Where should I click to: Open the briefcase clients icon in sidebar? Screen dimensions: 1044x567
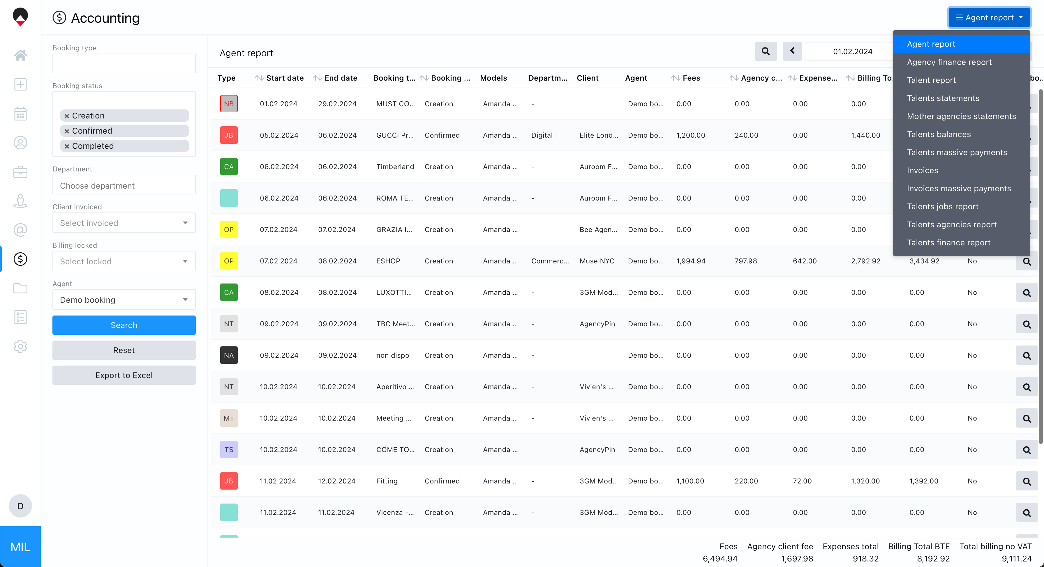[x=20, y=172]
